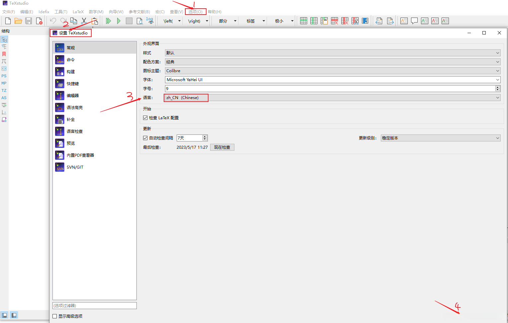The height and width of the screenshot is (323, 508).
Task: Remove a table column with the red-column icon
Action: coord(345,21)
